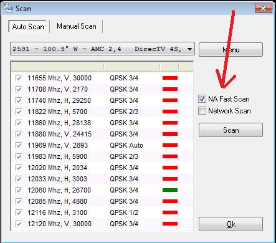This screenshot has width=276, height=243.
Task: Toggle checkbox for 12085 Mhz transponder
Action: 19,201
